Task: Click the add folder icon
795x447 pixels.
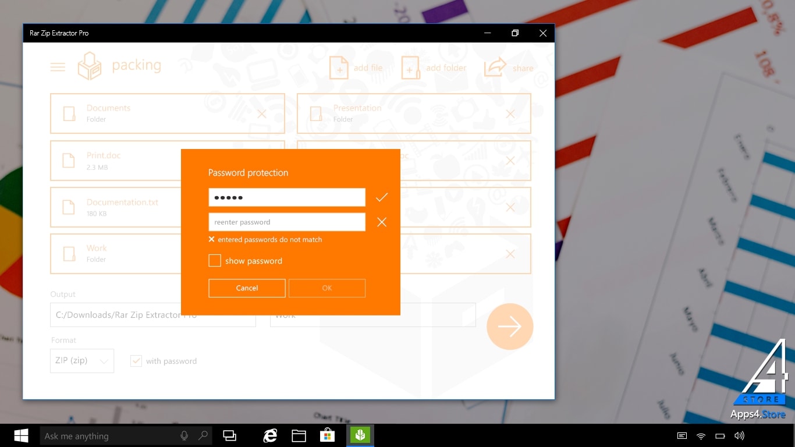Action: (410, 68)
